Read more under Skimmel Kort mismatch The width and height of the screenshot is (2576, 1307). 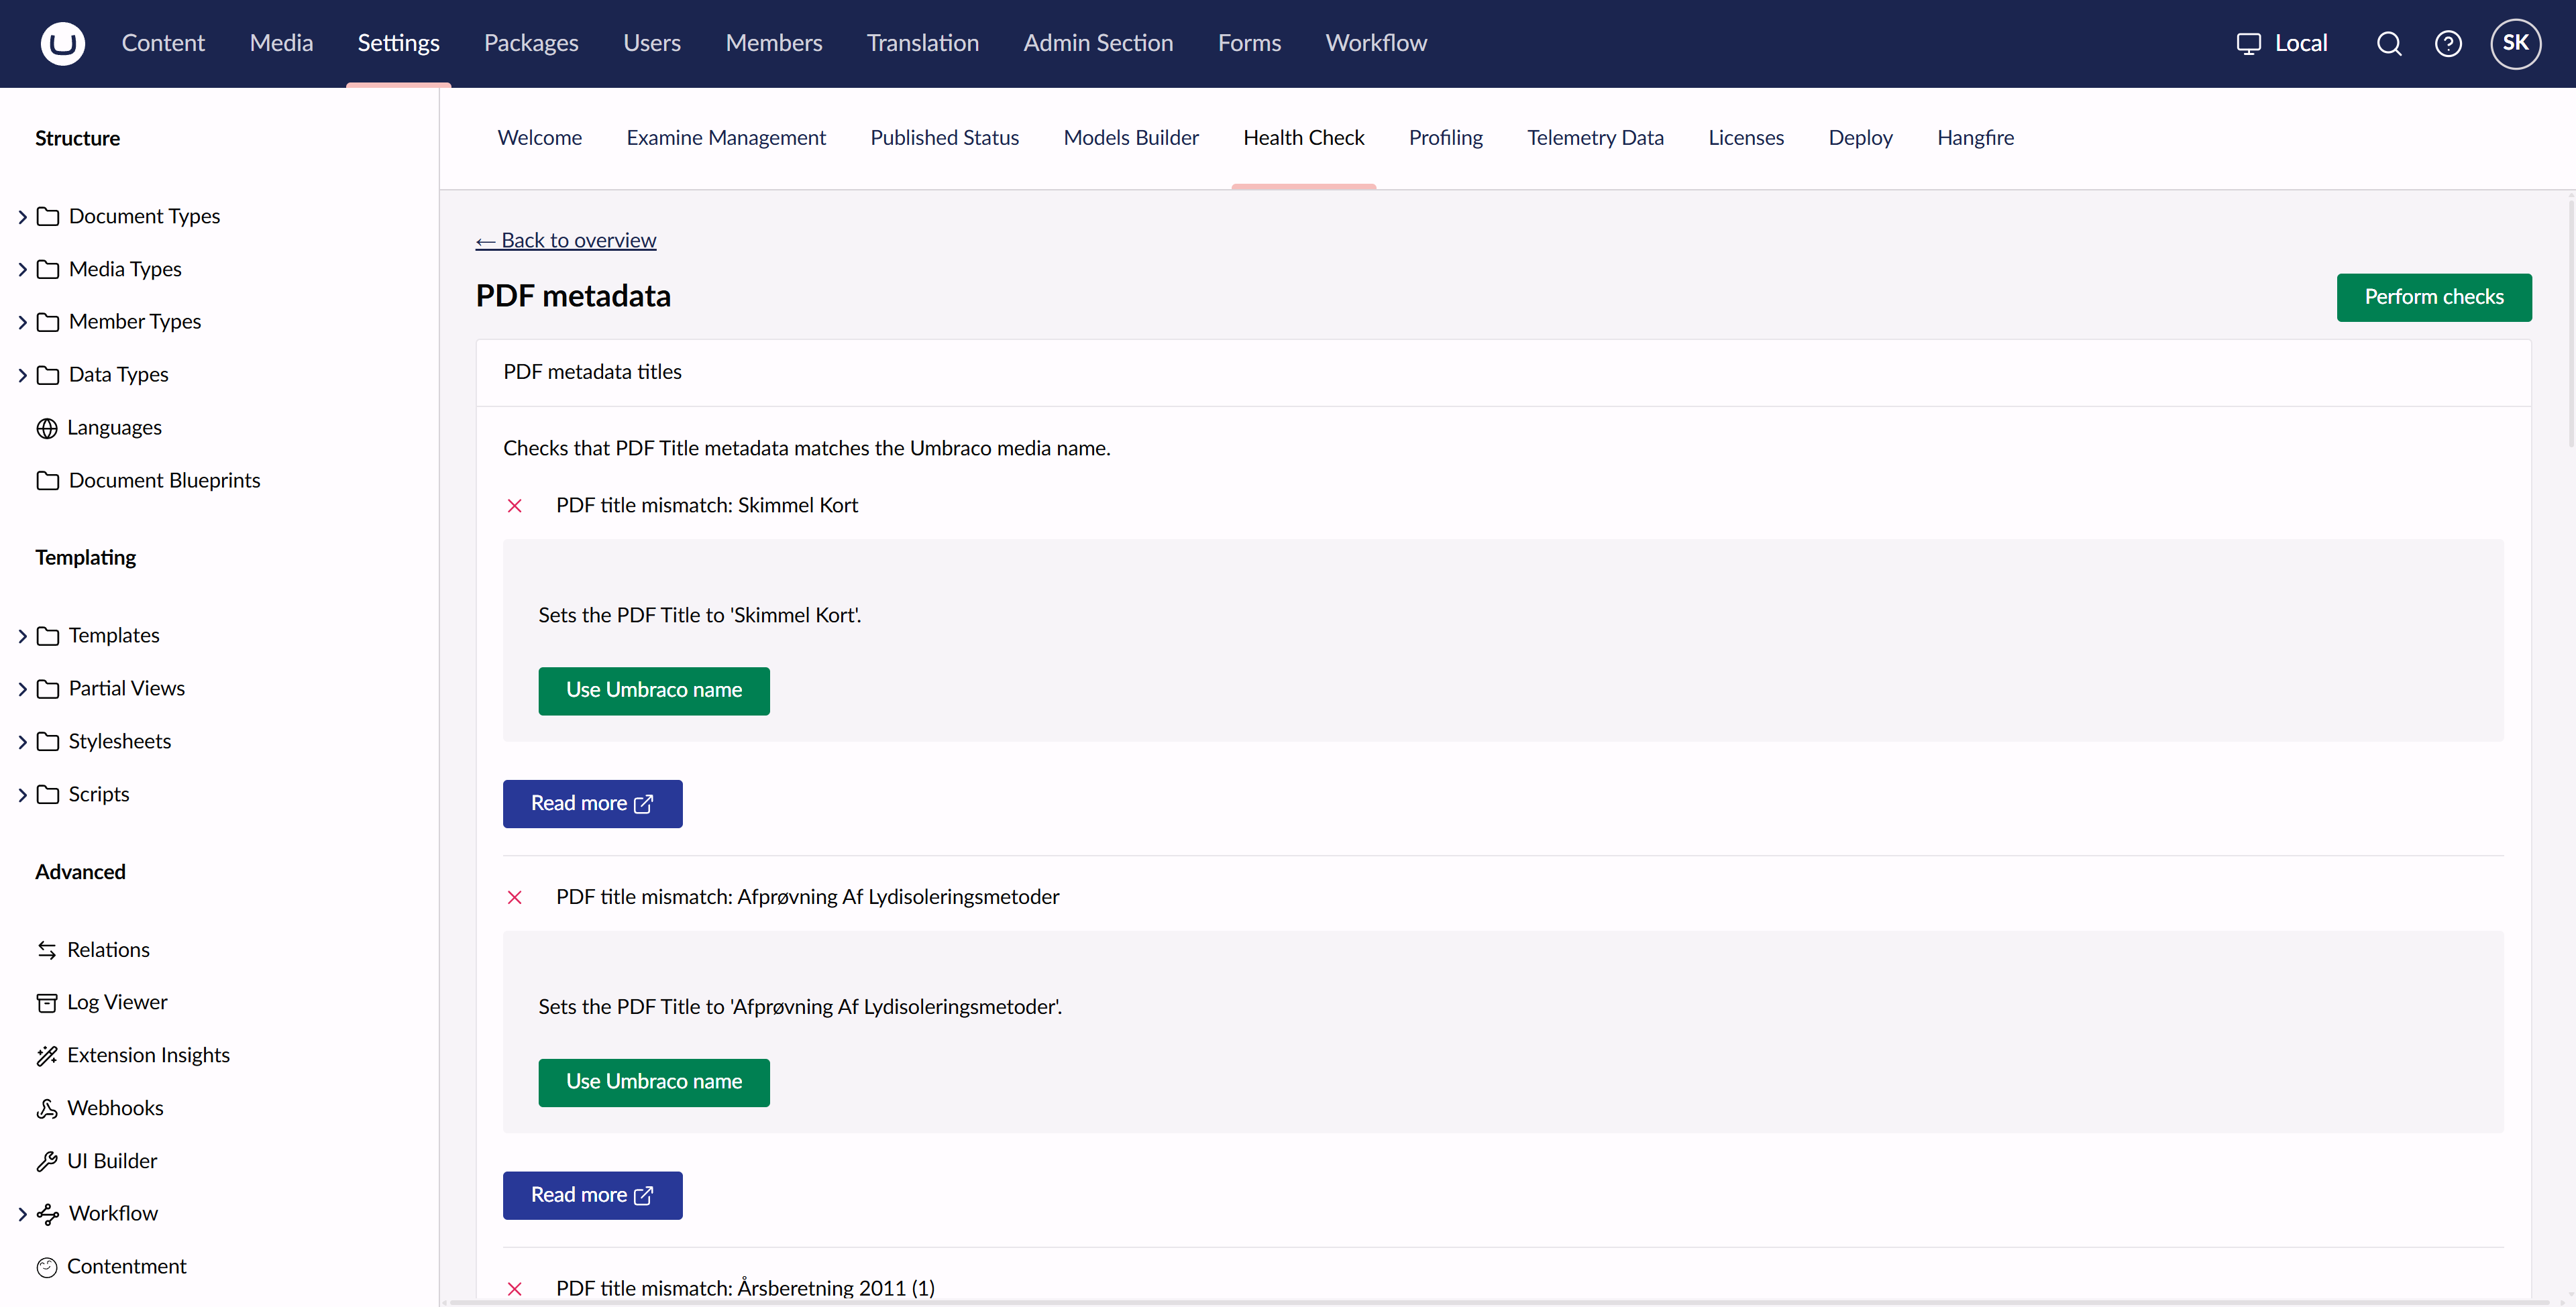point(592,804)
